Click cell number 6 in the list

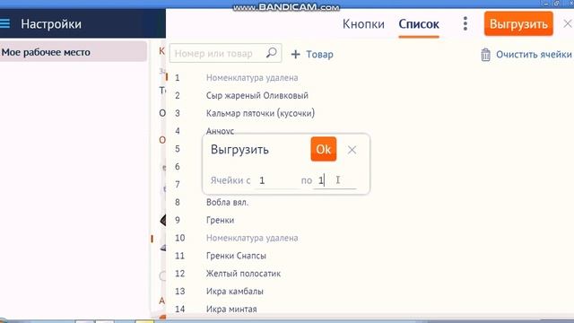pyautogui.click(x=178, y=167)
